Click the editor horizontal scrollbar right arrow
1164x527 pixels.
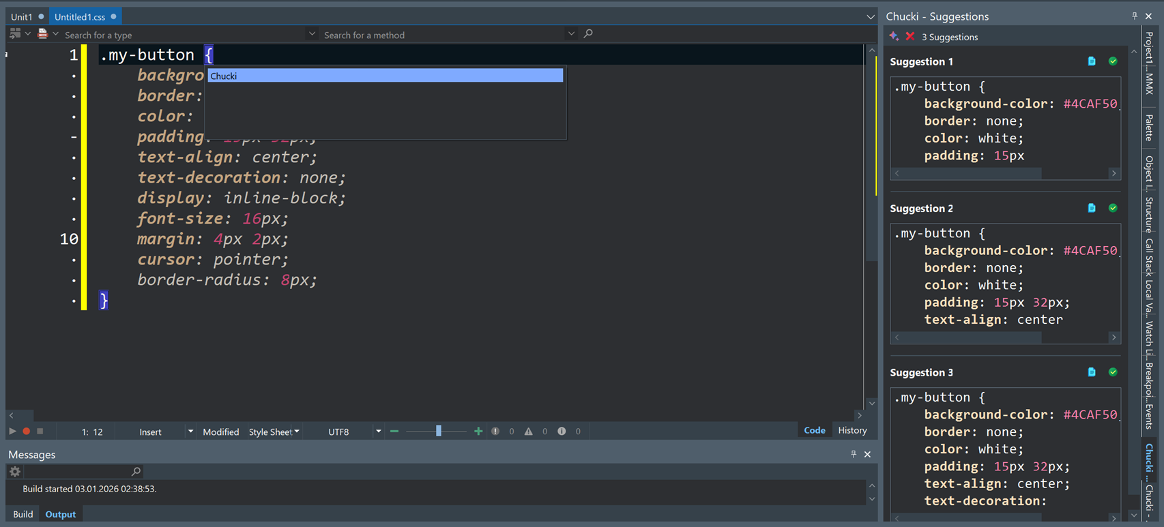pos(859,415)
